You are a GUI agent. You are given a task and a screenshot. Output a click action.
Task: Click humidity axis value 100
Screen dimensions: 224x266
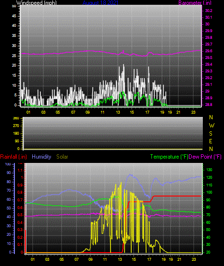8,164
